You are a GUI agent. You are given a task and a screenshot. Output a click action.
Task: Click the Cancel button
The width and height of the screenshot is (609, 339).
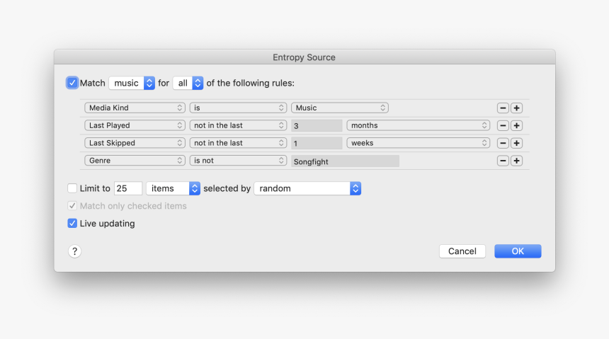pyautogui.click(x=462, y=251)
